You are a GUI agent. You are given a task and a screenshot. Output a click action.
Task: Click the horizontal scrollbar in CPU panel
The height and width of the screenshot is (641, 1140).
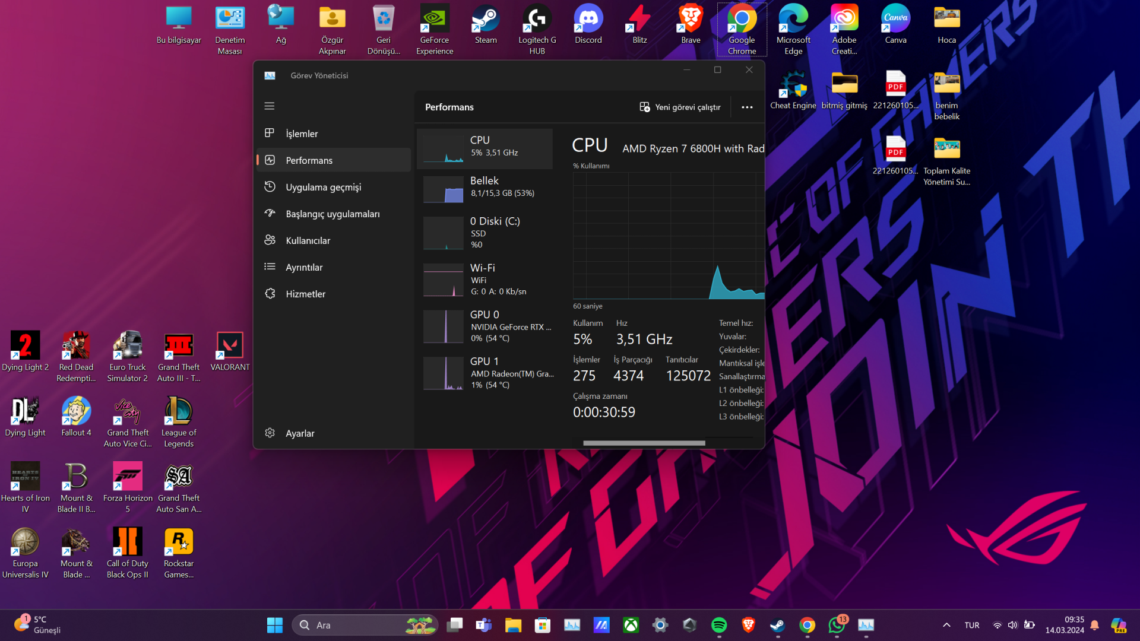pos(644,443)
